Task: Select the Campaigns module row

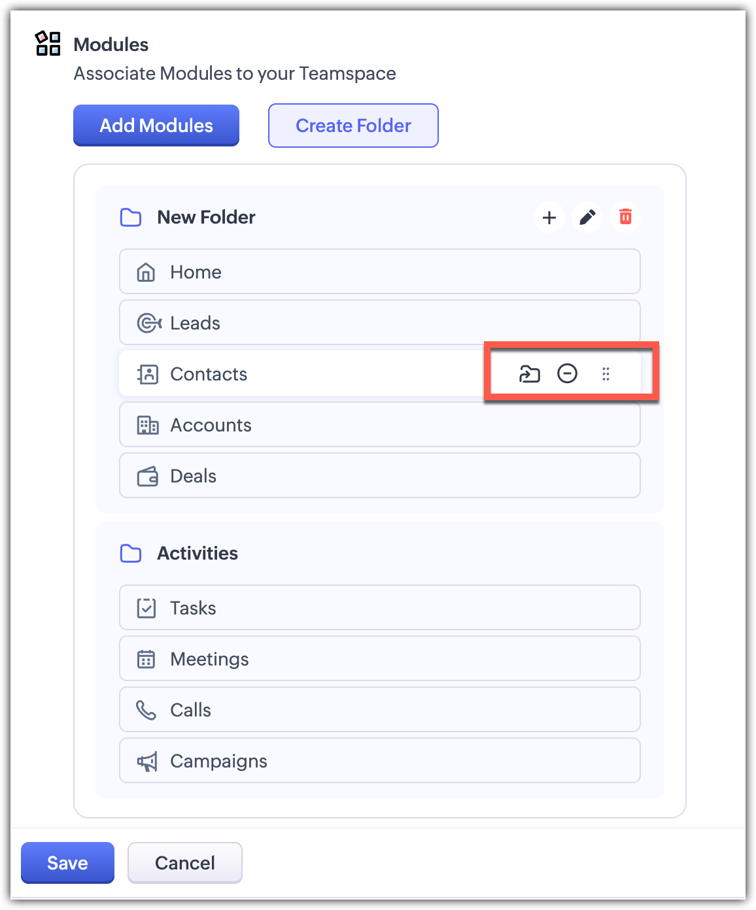Action: (x=379, y=761)
